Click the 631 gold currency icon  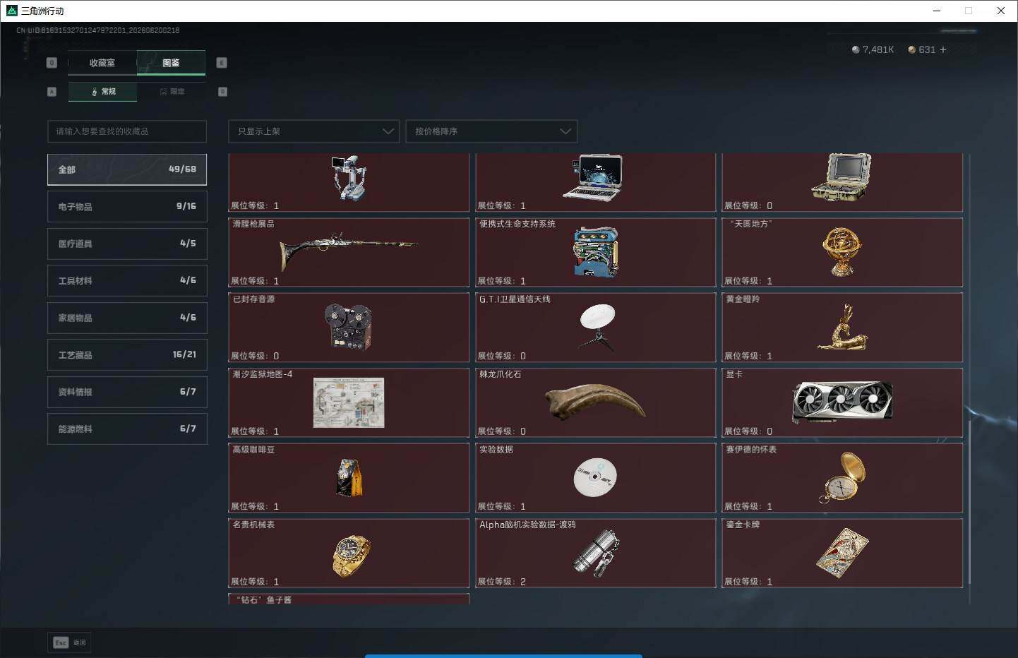(x=911, y=49)
